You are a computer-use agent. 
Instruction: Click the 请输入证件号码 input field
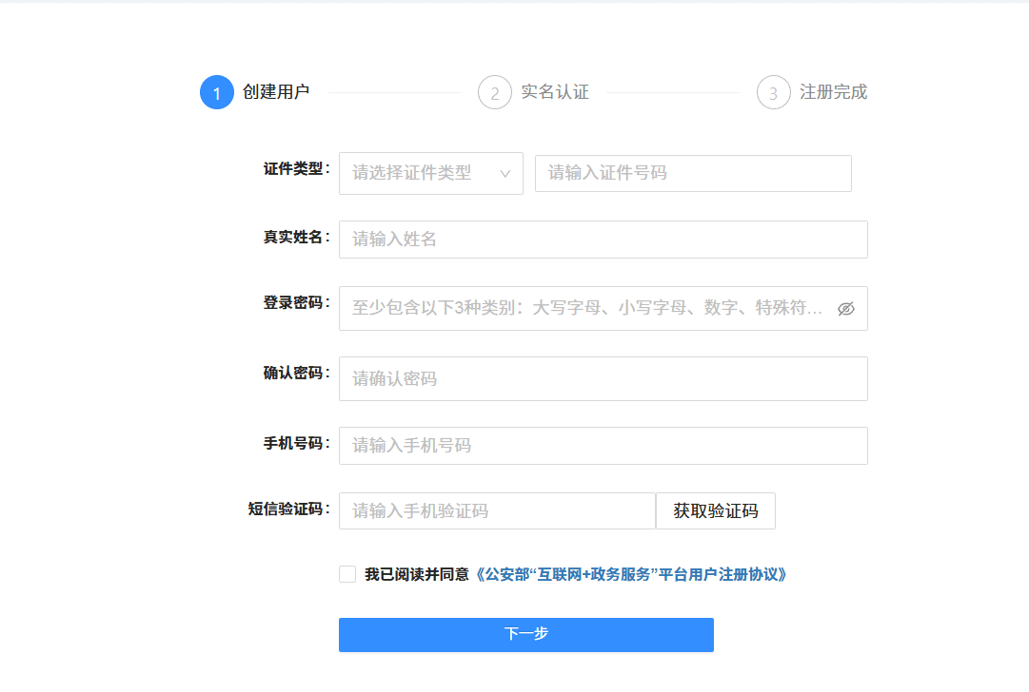692,173
